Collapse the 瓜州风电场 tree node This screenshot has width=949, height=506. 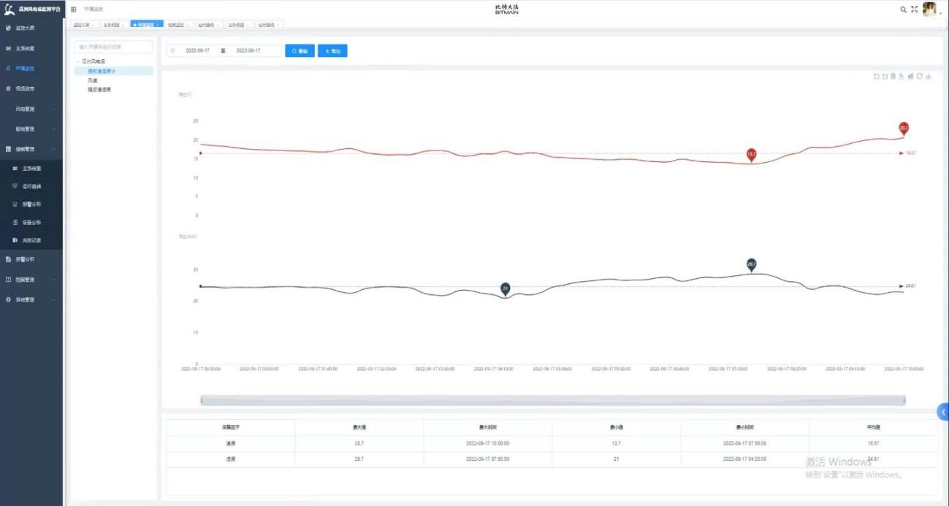coord(78,62)
